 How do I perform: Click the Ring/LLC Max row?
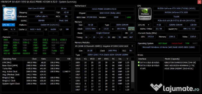(36, 78)
